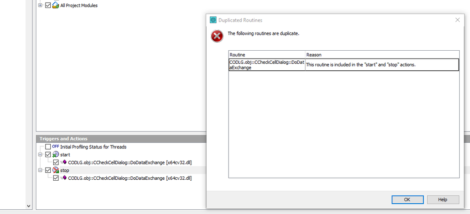470x214 pixels.
Task: Click the routine icon under start trigger
Action: click(x=64, y=162)
